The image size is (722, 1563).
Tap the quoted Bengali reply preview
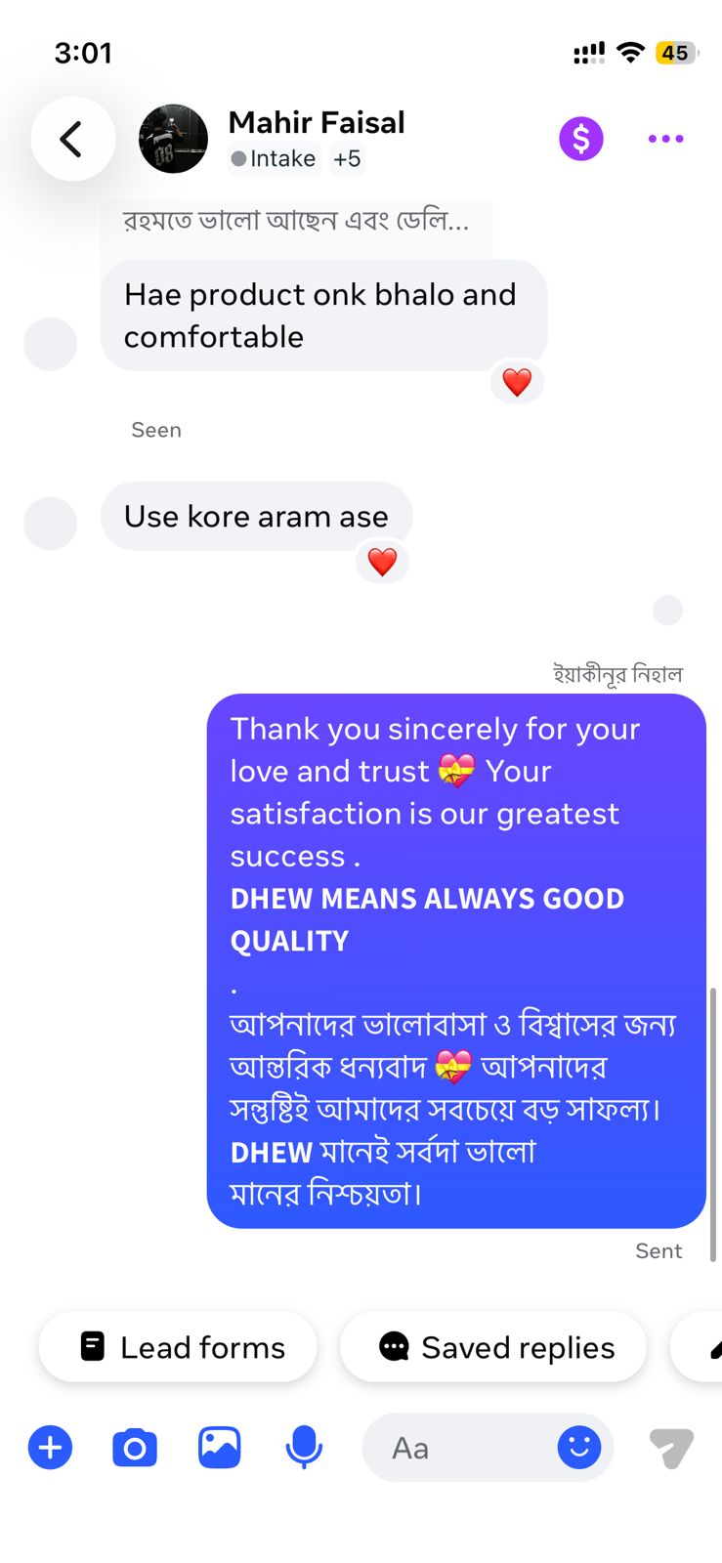[x=296, y=223]
